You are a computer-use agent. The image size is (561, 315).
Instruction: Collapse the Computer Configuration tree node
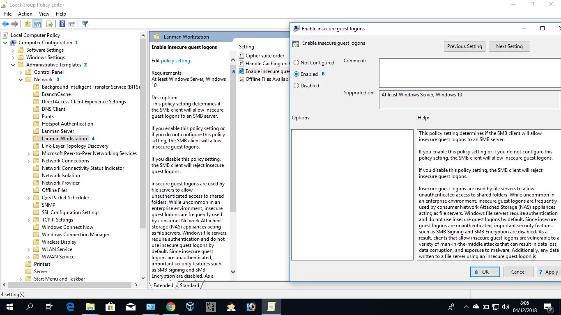(x=5, y=43)
